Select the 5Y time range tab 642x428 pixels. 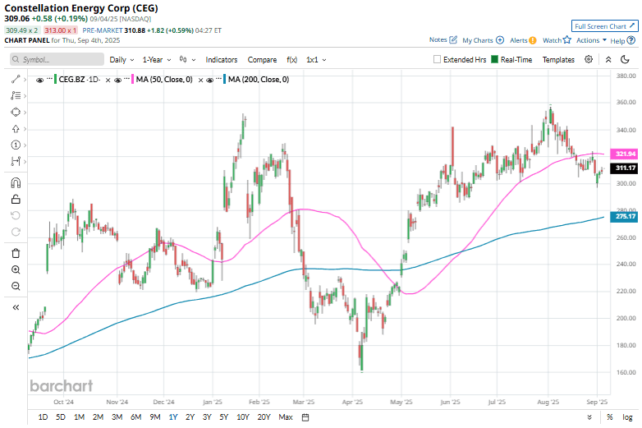[224, 417]
